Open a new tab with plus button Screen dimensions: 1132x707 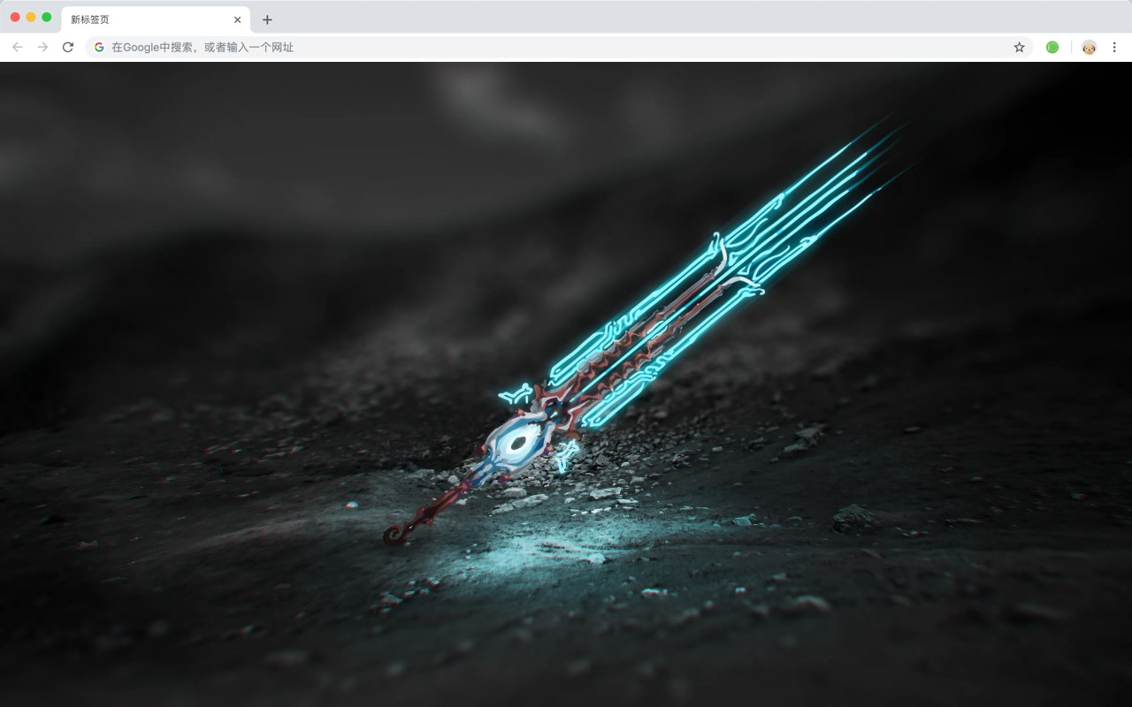[267, 19]
